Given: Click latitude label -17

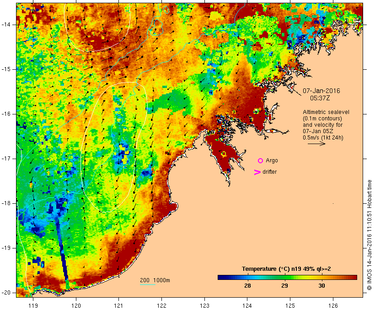Looking at the screenshot, I should (6, 159).
